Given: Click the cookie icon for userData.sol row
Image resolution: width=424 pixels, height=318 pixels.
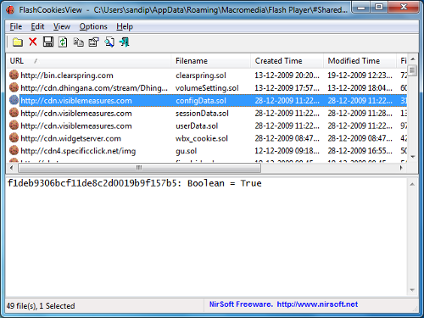Looking at the screenshot, I should tap(14, 126).
